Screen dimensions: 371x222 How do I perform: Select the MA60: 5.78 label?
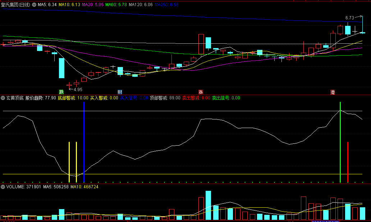[x=116, y=5]
